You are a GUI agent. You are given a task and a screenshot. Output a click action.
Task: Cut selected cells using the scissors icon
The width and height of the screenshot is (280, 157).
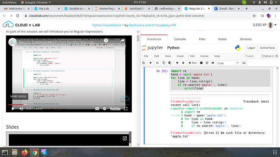[x=157, y=63]
